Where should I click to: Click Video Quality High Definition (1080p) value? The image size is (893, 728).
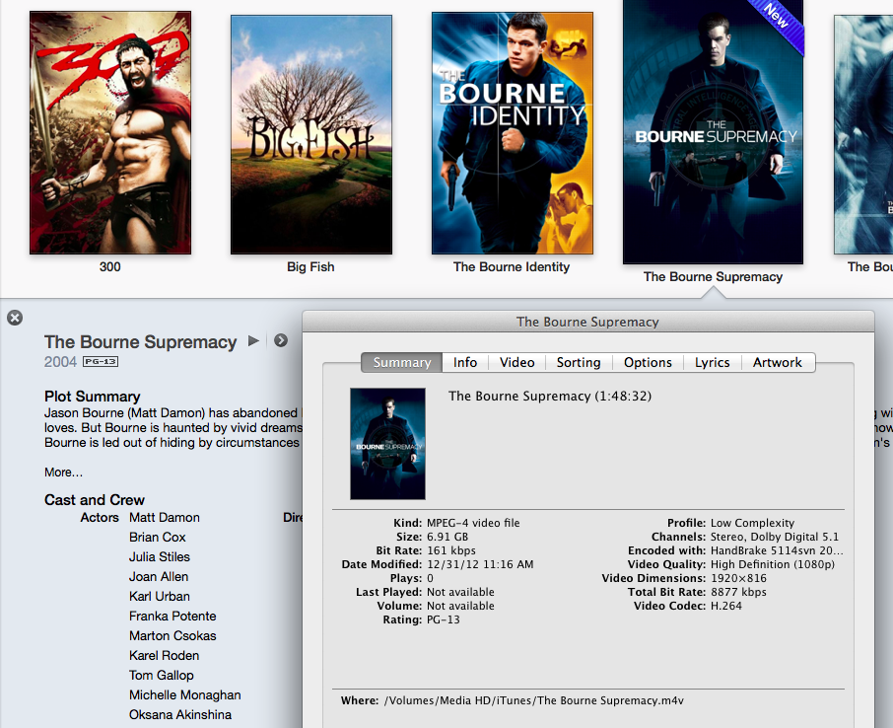tap(773, 564)
